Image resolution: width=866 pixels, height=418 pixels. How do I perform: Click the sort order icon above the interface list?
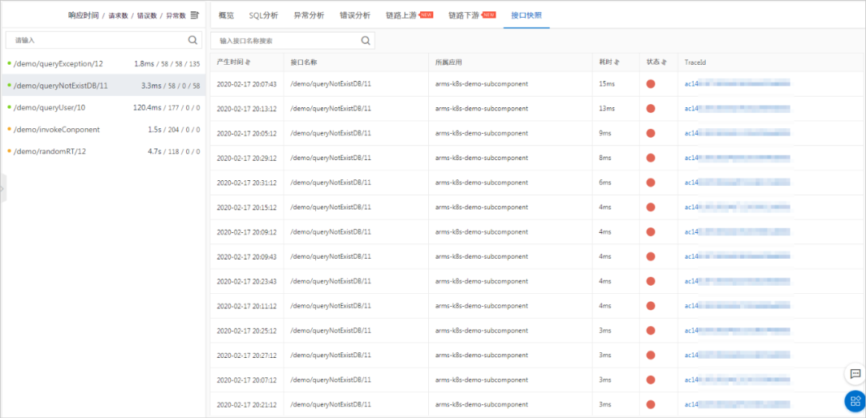click(x=194, y=15)
